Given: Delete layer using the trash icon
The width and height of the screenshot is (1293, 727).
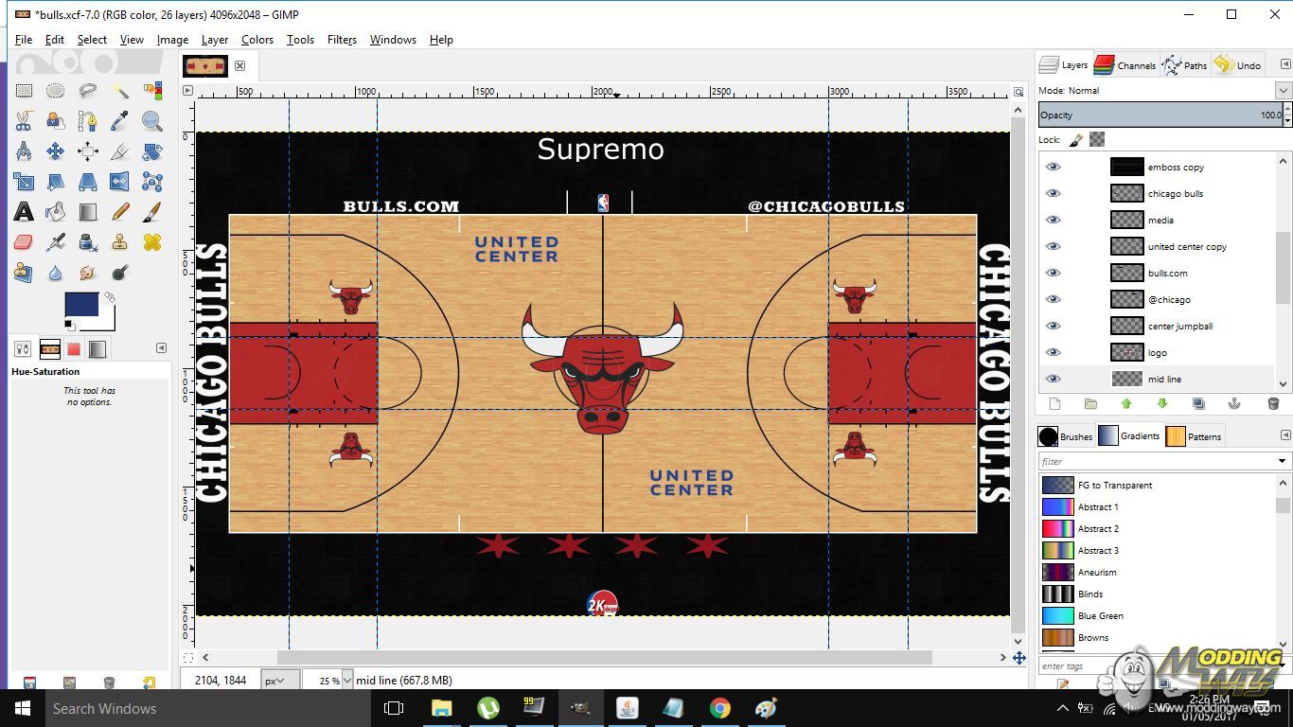Looking at the screenshot, I should click(1273, 403).
